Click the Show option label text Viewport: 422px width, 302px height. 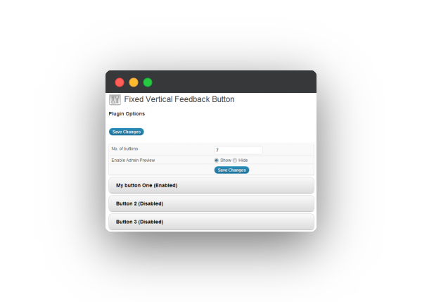(x=226, y=161)
